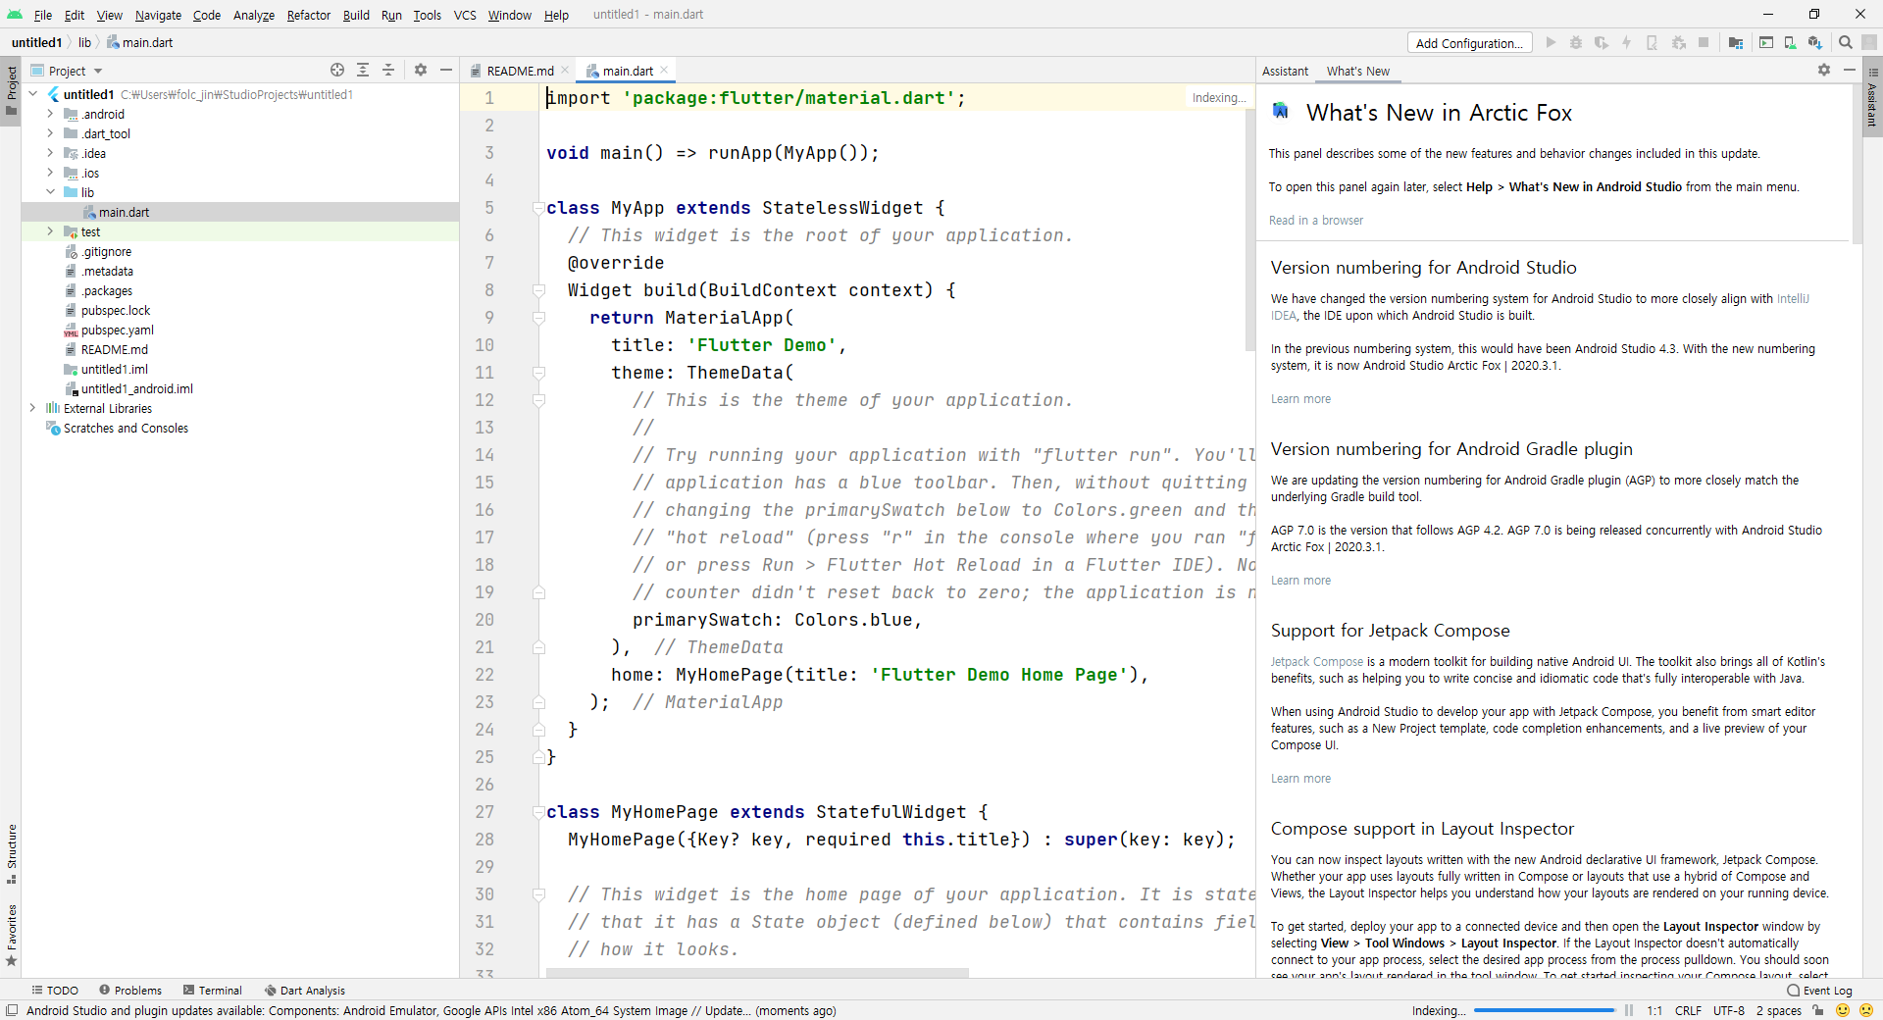The image size is (1883, 1020).
Task: Open the TODO tool window
Action: point(55,991)
